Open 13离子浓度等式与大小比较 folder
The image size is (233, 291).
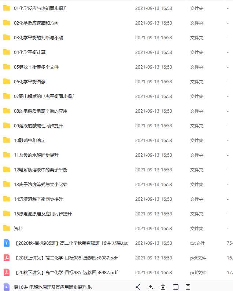(41, 185)
